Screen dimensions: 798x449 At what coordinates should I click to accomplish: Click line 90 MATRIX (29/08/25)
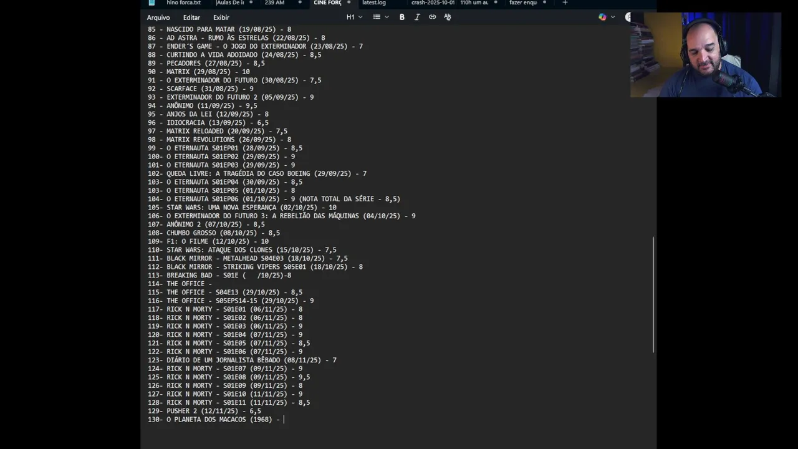click(199, 72)
